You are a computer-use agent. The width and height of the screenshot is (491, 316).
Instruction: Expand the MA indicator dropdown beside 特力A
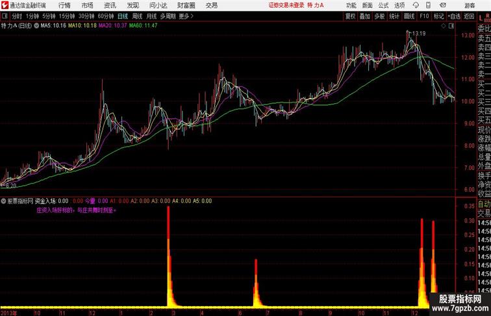tap(36, 26)
